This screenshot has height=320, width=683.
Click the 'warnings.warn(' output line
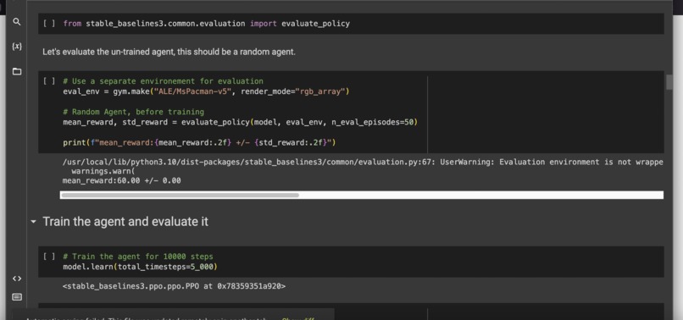pyautogui.click(x=103, y=171)
